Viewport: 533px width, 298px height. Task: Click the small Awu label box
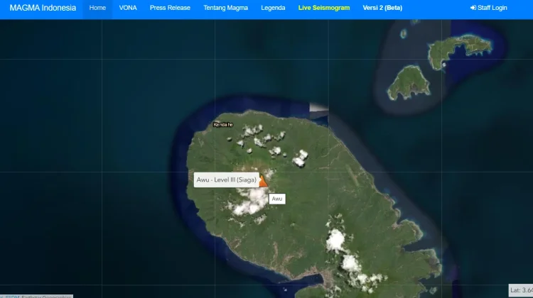pyautogui.click(x=277, y=199)
